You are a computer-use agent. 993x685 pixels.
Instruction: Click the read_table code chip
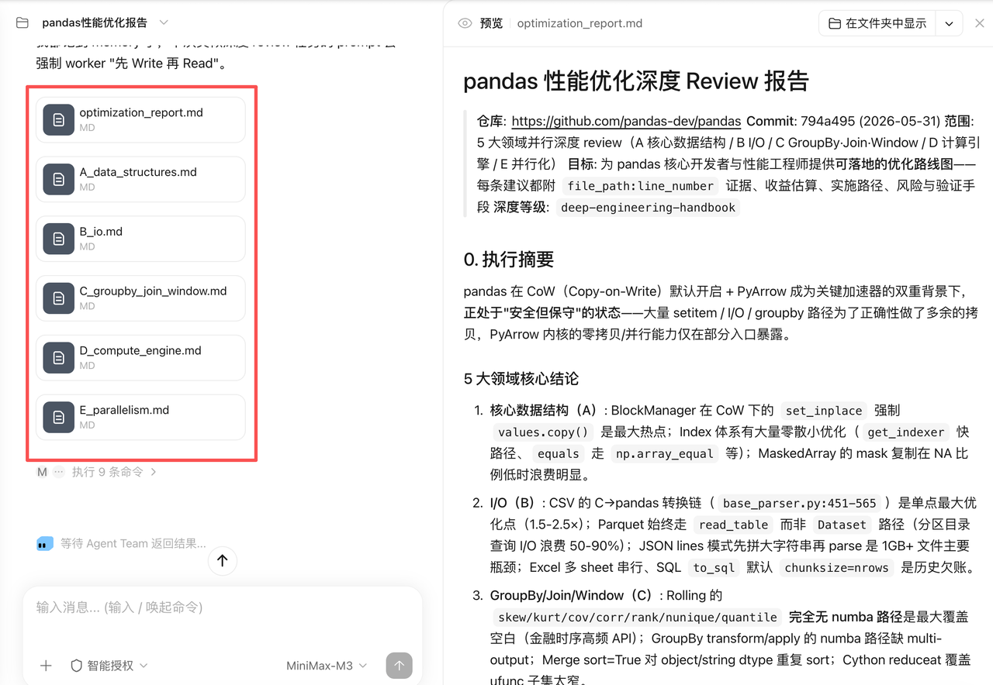tap(733, 525)
